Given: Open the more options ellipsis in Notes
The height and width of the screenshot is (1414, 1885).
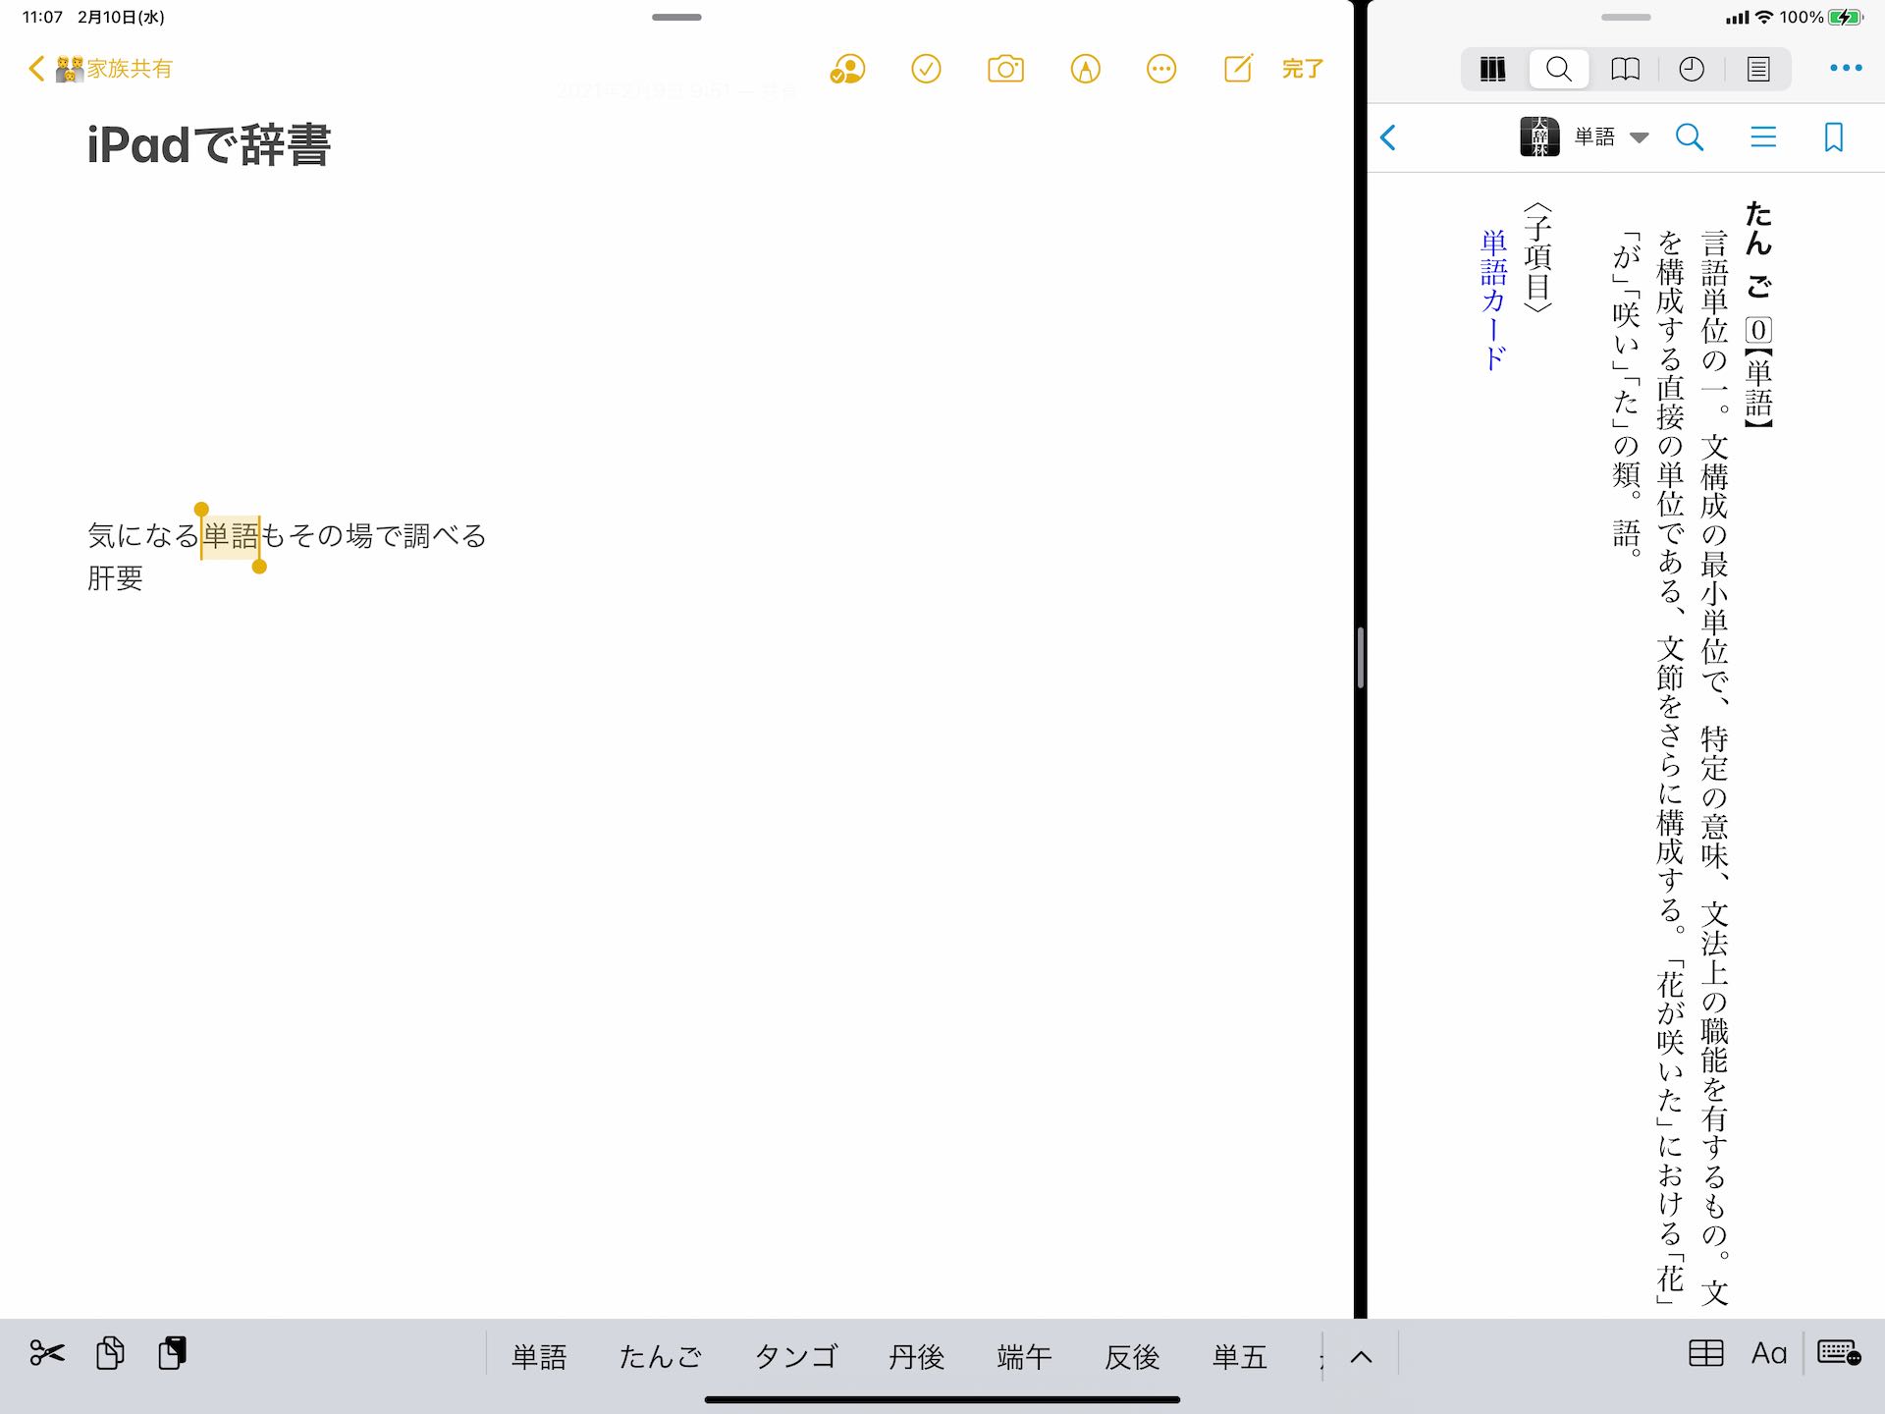Looking at the screenshot, I should 1161,69.
